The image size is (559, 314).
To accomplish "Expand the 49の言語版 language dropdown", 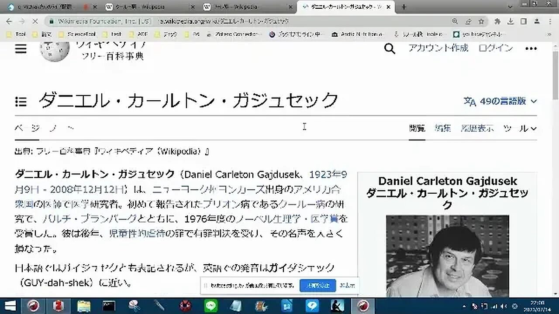I will click(500, 101).
